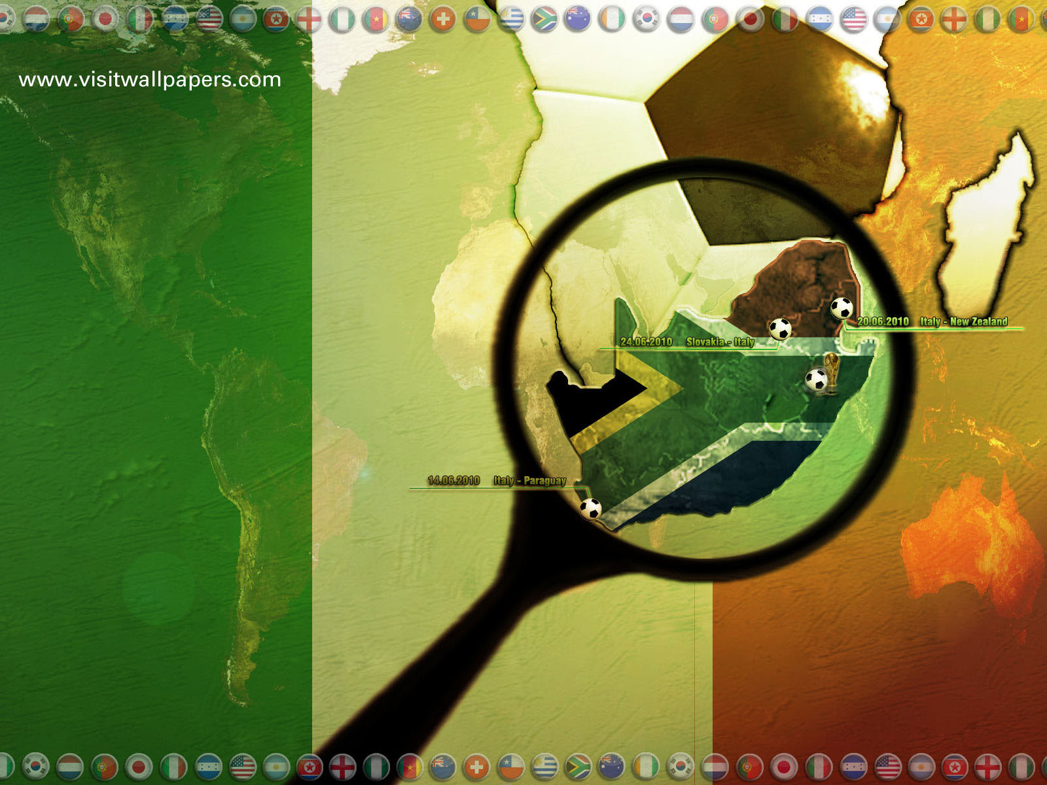The height and width of the screenshot is (785, 1047).
Task: Click the soccer ball marker for Italy - Paraguay
Action: [590, 508]
